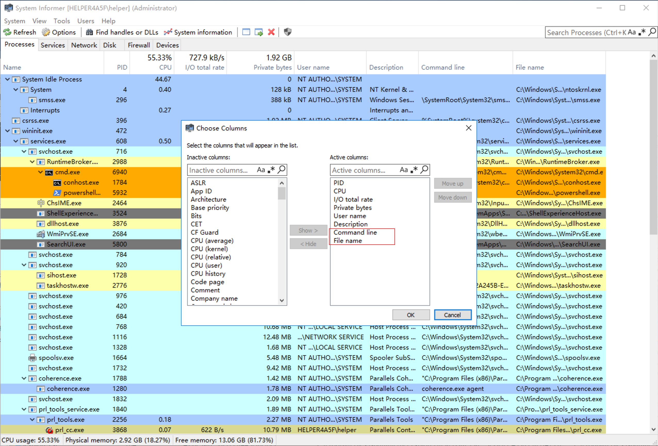
Task: Click the Find handles or DLLs binoculars
Action: click(89, 32)
